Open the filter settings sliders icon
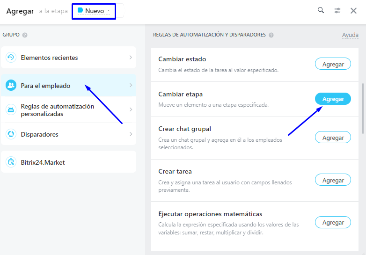This screenshot has height=255, width=366. coord(337,10)
